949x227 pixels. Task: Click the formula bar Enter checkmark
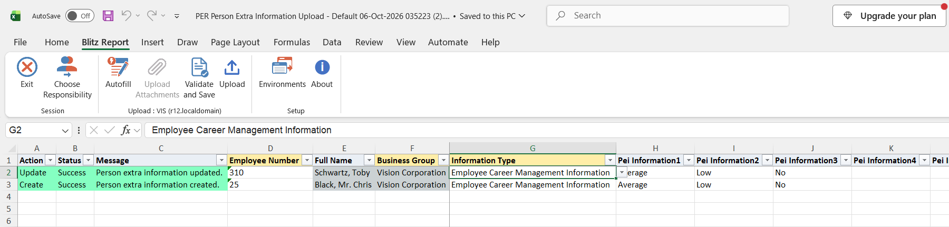pyautogui.click(x=110, y=130)
